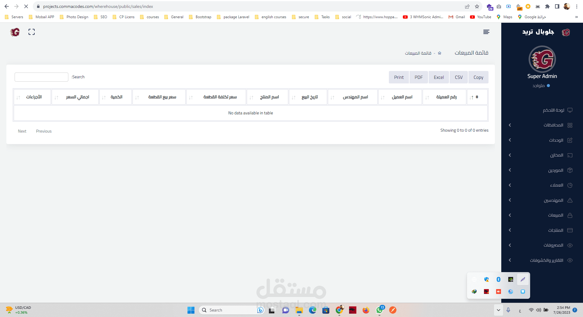Screen dimensions: 583x317
Task: Sort by رقم العملية column
Action: pyautogui.click(x=444, y=97)
